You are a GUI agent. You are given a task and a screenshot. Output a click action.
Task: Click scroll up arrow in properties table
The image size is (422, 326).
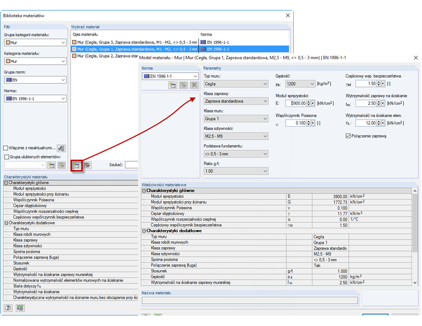click(415, 191)
